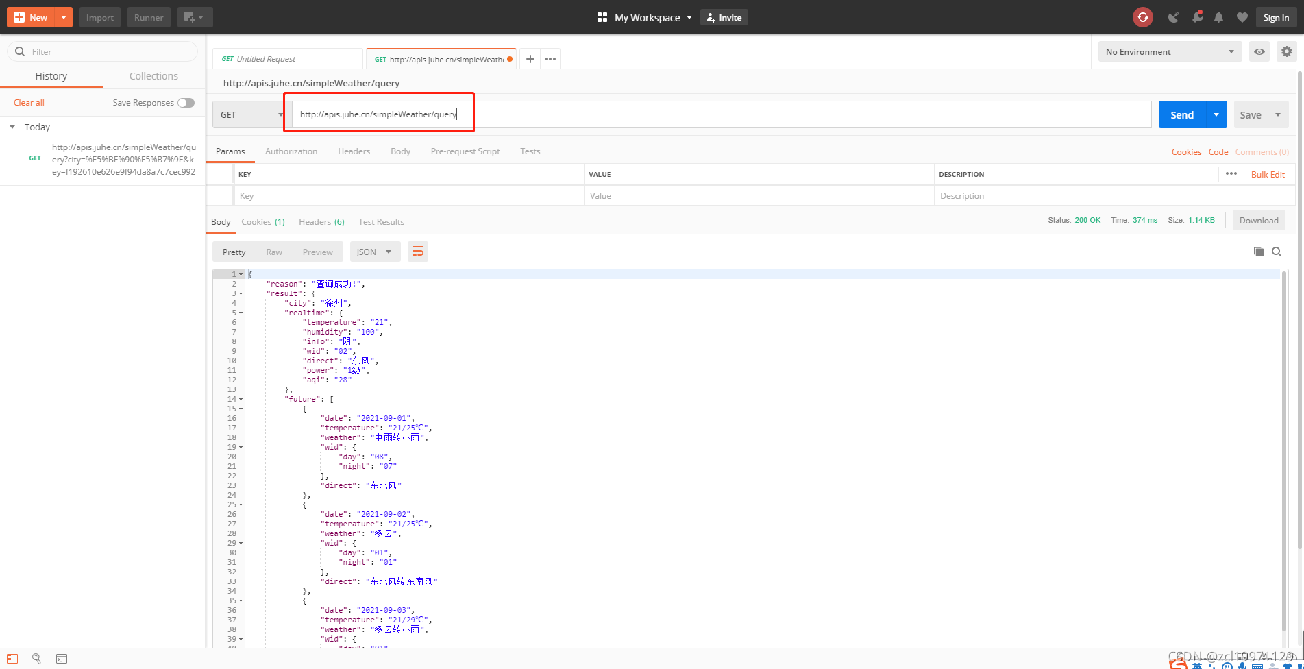Download the response with Download button
The image size is (1304, 669).
1259,220
